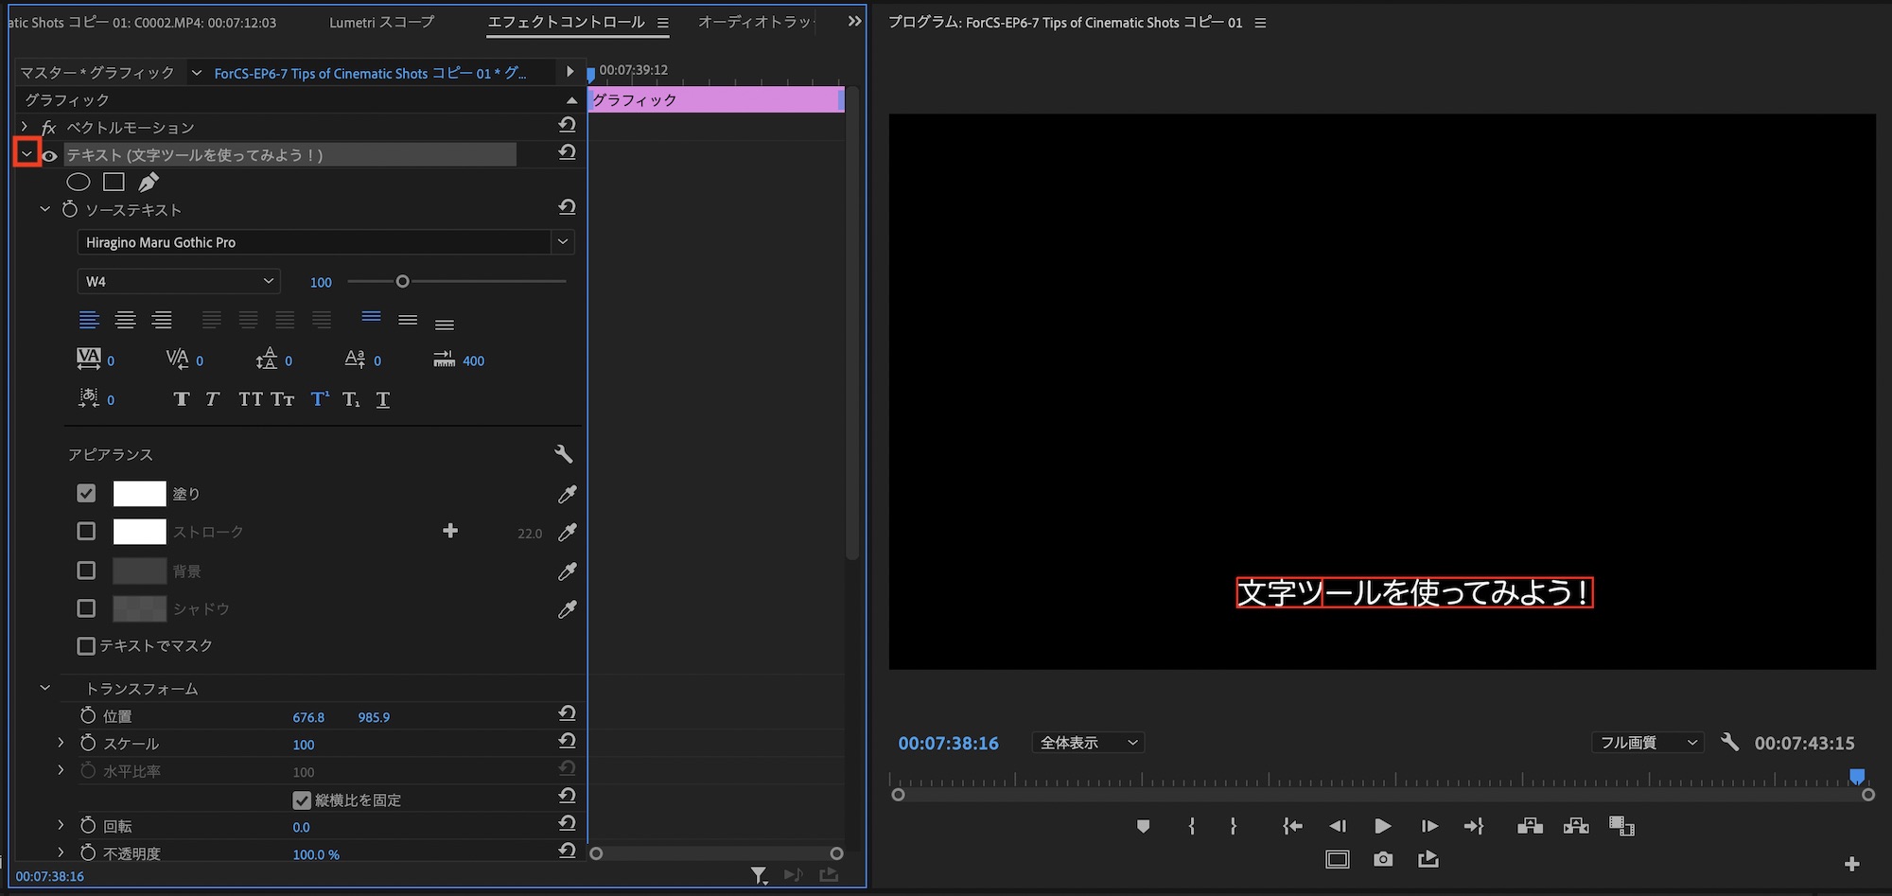This screenshot has width=1892, height=896.
Task: Reset the source text parameter
Action: [x=567, y=207]
